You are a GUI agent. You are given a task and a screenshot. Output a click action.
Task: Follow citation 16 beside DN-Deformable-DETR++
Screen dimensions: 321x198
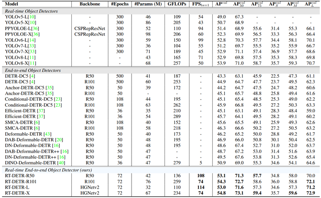click(62, 157)
